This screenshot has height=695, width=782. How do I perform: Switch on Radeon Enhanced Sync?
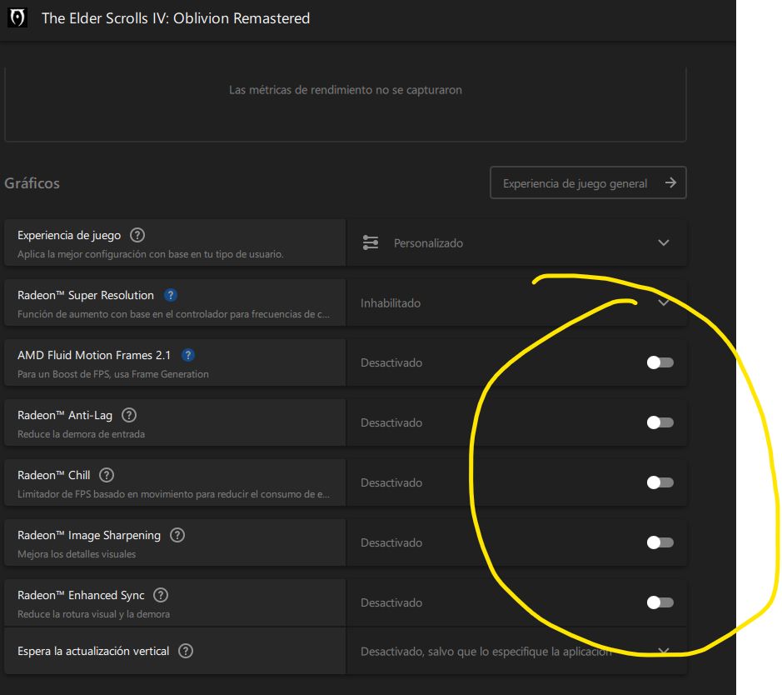(x=660, y=602)
